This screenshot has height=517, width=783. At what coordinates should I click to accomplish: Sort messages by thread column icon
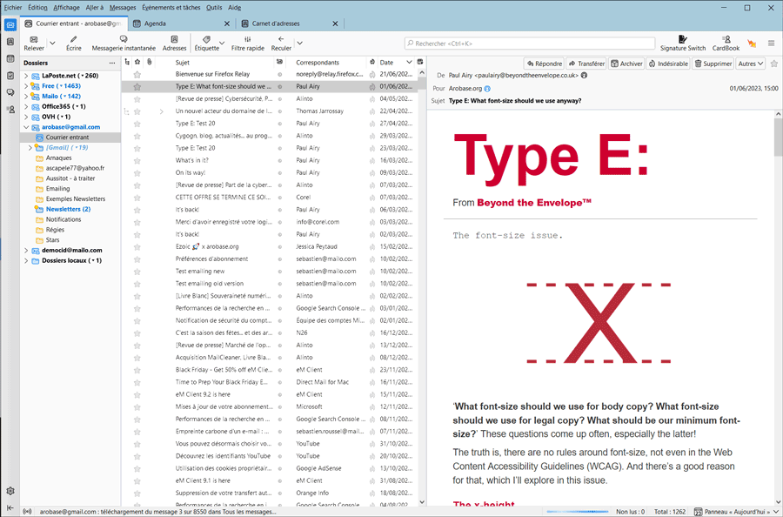(x=127, y=63)
